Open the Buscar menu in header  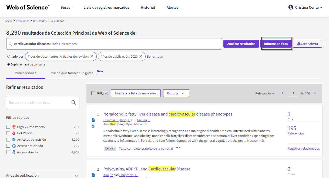click(66, 7)
